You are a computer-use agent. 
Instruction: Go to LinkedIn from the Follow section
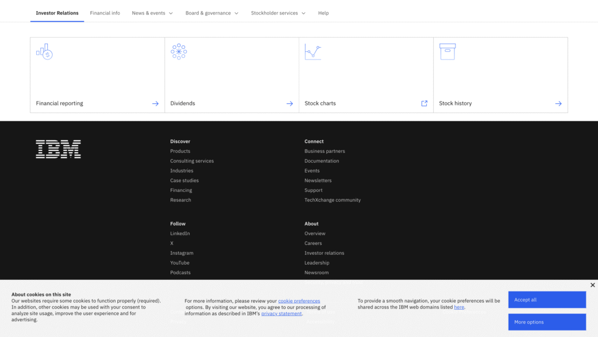180,234
